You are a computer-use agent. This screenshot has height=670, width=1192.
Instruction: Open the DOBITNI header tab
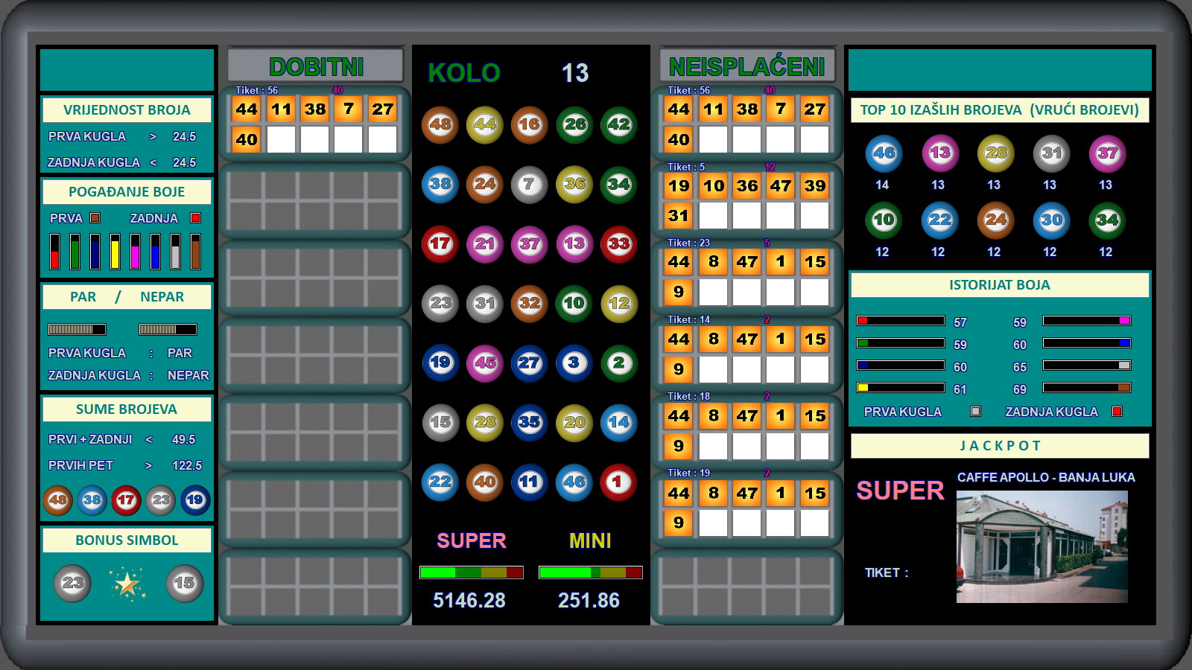click(315, 66)
